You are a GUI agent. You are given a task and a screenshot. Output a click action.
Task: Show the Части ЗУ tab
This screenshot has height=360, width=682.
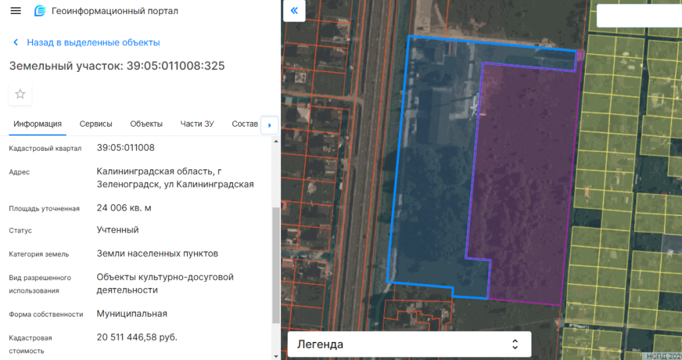[x=197, y=124]
